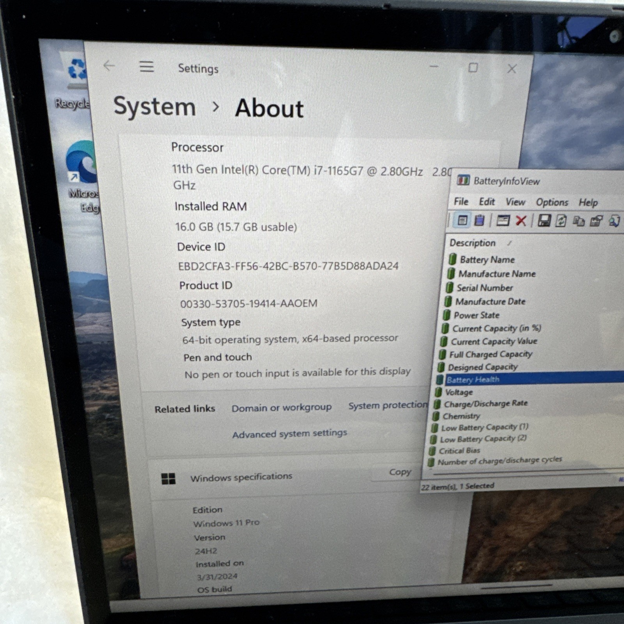Open the Options menu in BatteryInfoView
Viewport: 624px width, 624px height.
[x=552, y=202]
